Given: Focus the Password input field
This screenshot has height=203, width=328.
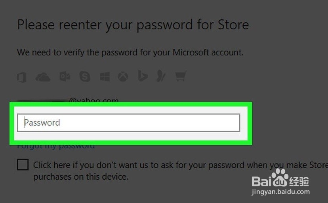Looking at the screenshot, I should tap(128, 123).
